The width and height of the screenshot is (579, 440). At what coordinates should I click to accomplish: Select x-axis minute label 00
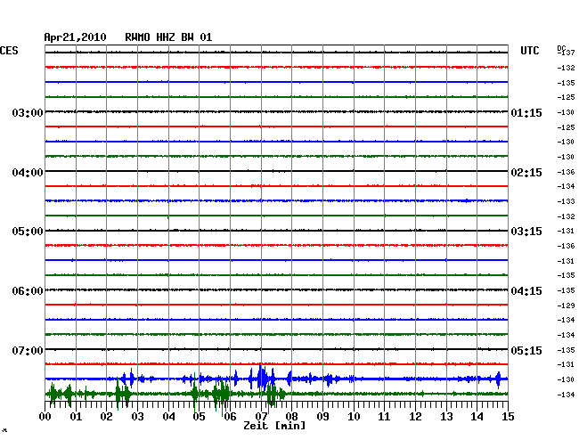[x=45, y=416]
